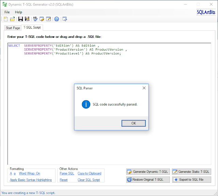Viewport: 218px width, 196px height.
Task: Open the Help menu
Action: 18,12
